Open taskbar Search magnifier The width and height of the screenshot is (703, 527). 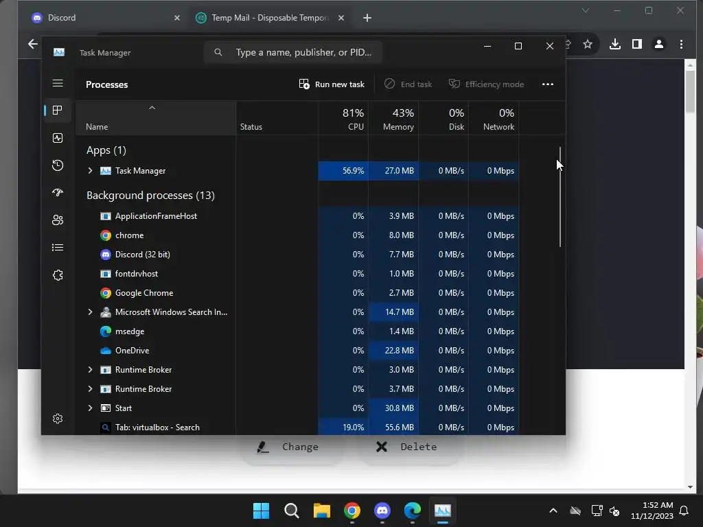tap(291, 511)
